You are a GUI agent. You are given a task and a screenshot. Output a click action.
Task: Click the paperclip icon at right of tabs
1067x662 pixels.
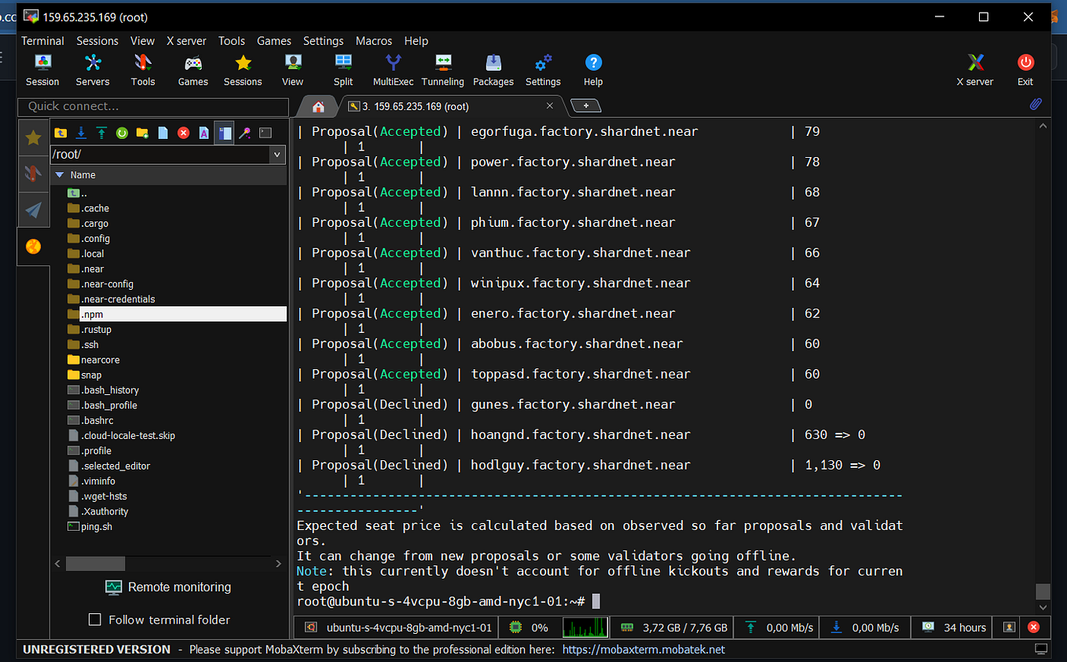pyautogui.click(x=1036, y=104)
